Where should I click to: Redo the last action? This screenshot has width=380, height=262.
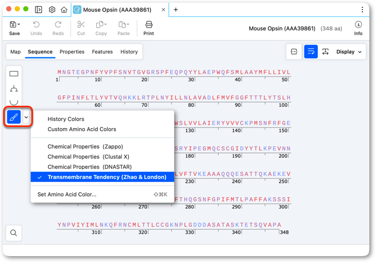point(58,28)
